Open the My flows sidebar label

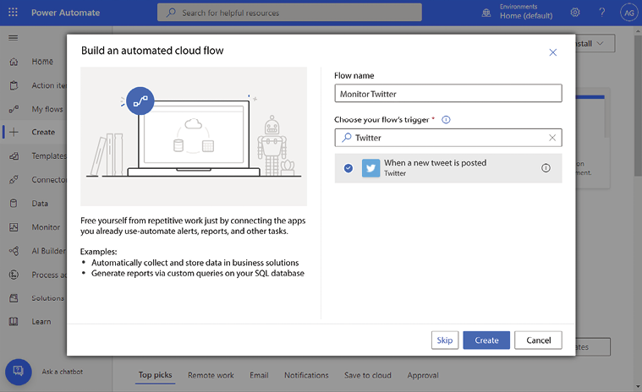[47, 109]
